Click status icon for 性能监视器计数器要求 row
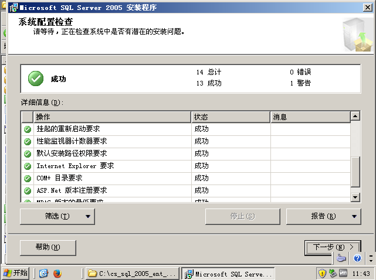376x280 pixels. 28,142
